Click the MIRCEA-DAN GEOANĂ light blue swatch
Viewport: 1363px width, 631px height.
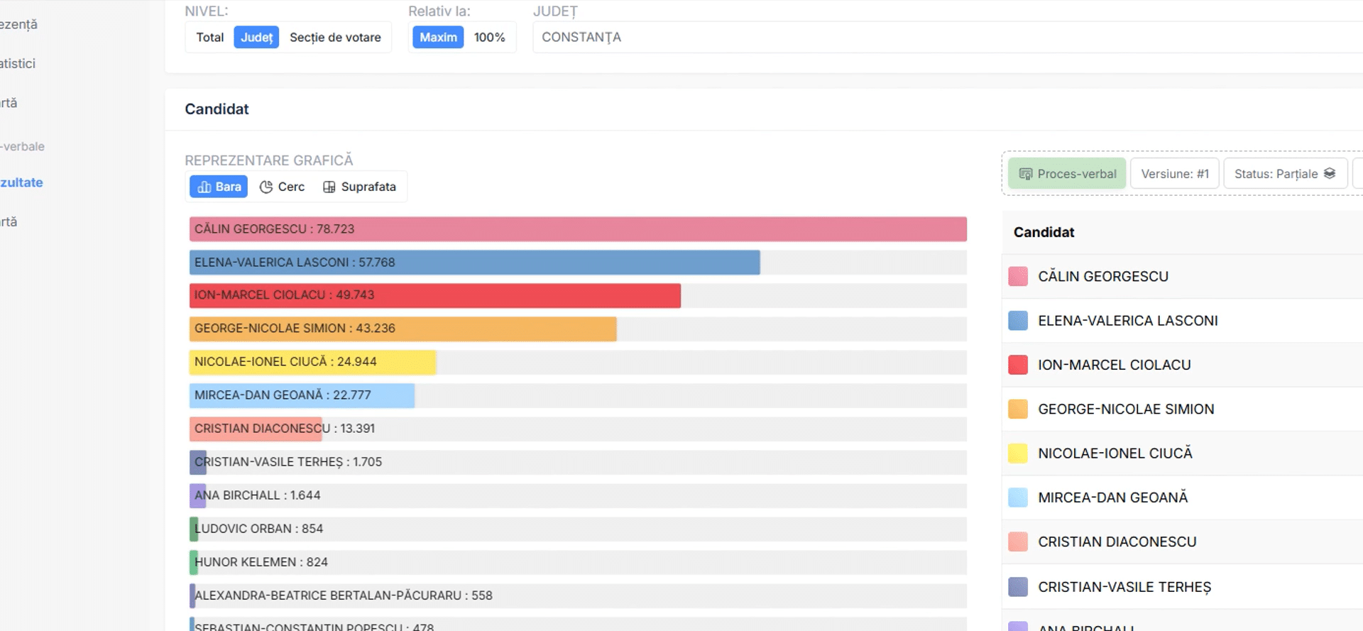click(x=1018, y=498)
